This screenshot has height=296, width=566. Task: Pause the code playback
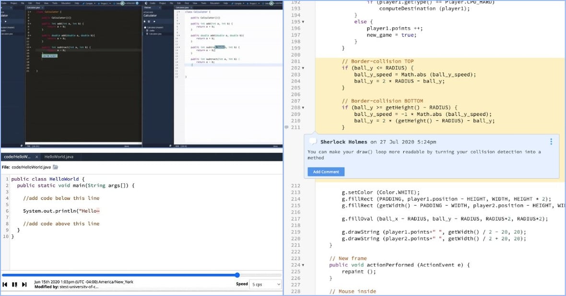click(x=14, y=285)
